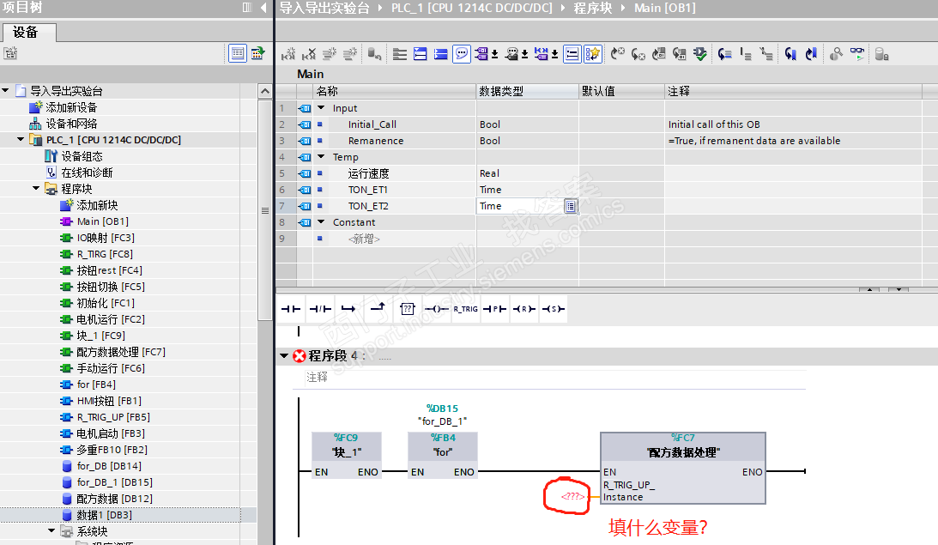Click the 运行速度 variable name cell
The image size is (938, 545).
tap(368, 173)
